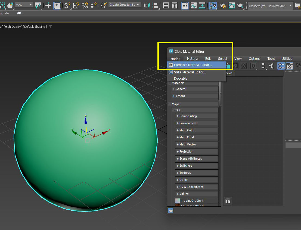
Task: Expand the Math Float category
Action: click(197, 137)
